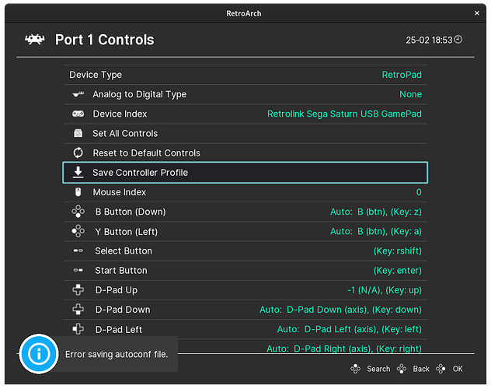Viewport: 491px width, 389px height.
Task: Click the gamepad icon for Device Index
Action: [78, 114]
